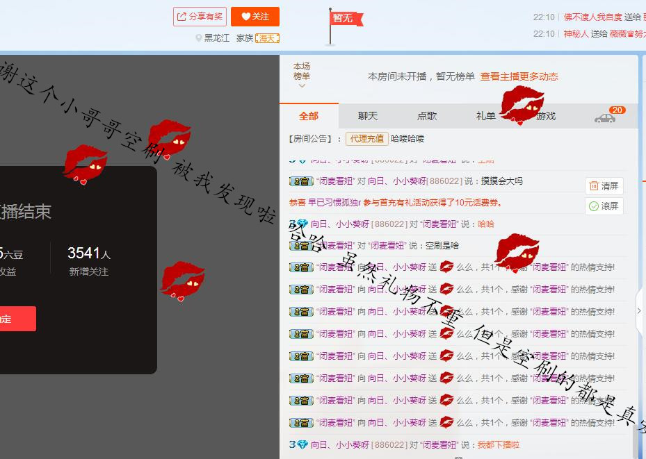
Task: Open the 礼单 tab
Action: pos(486,116)
